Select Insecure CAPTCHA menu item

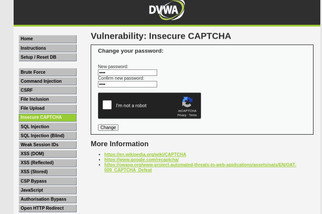point(48,117)
